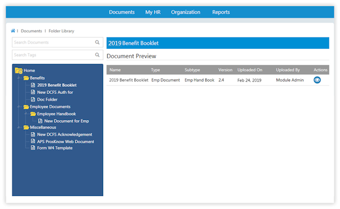
Task: Click the Emp Document type cell
Action: click(165, 80)
